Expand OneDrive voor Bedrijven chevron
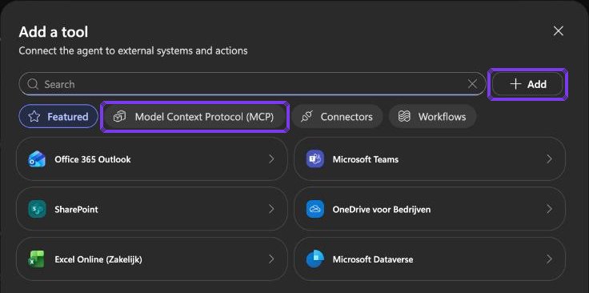This screenshot has height=293, width=589. (x=549, y=209)
